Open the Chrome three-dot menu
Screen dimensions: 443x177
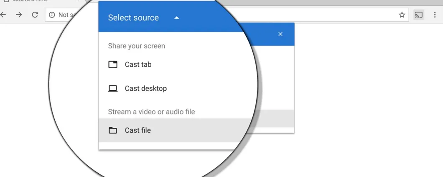pyautogui.click(x=435, y=15)
